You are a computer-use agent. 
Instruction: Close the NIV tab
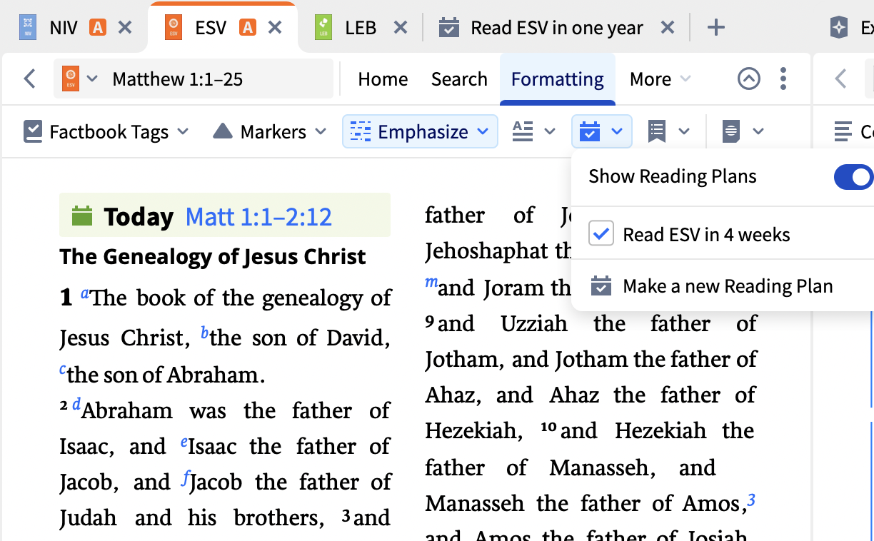tap(125, 28)
